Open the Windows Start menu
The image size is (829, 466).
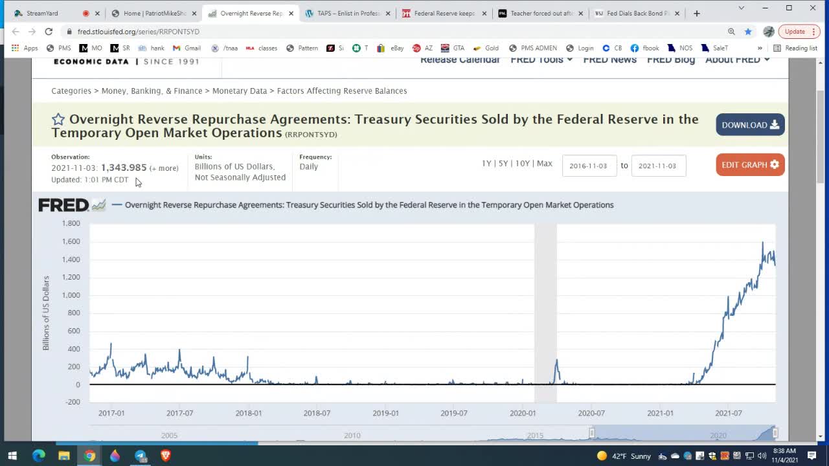tap(12, 456)
